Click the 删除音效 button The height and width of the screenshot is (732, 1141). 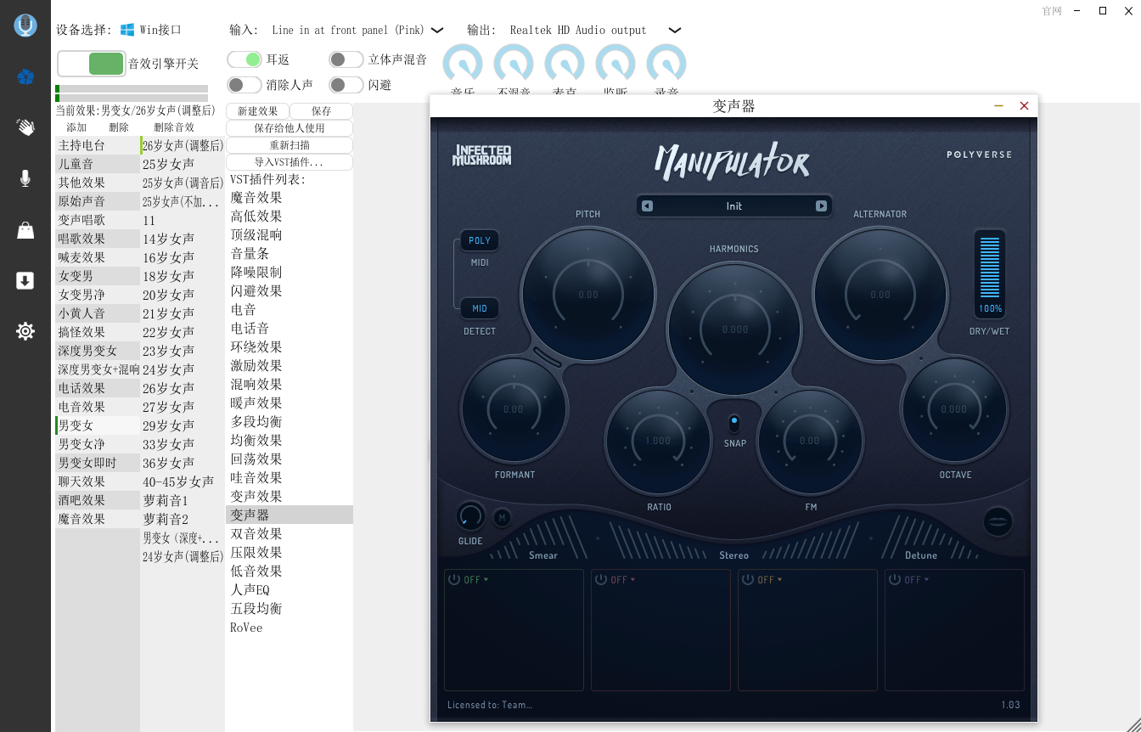click(174, 127)
